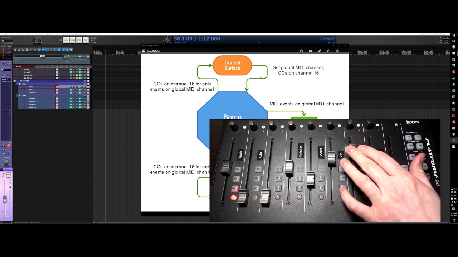
Task: Click the Project Settings toolbar icon
Action: tap(27, 50)
